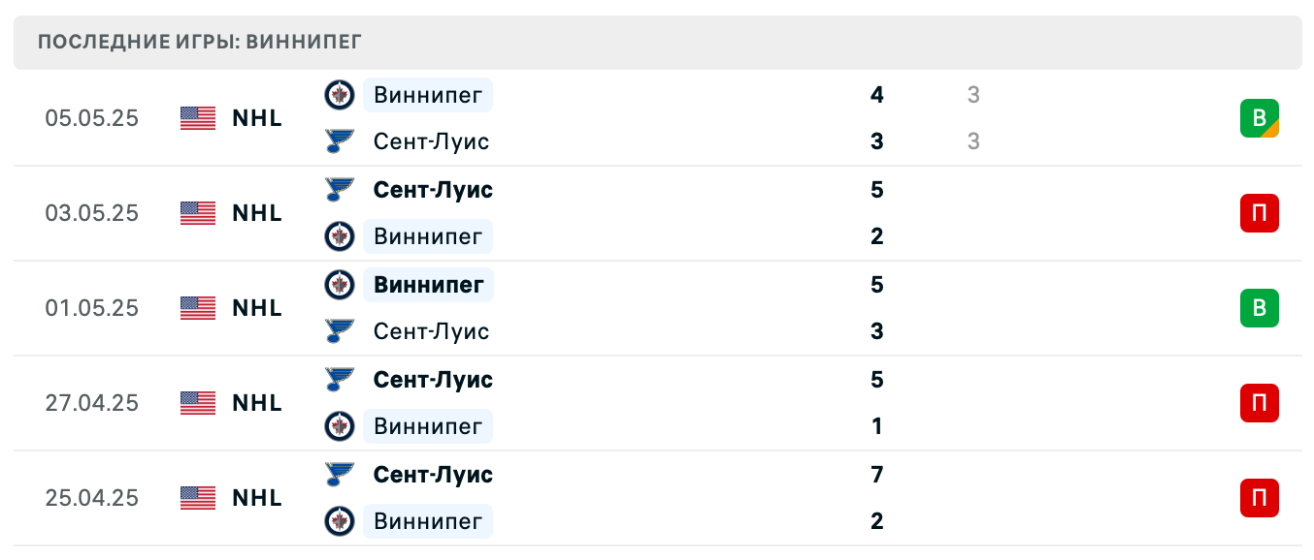Select the US flag icon in the 05.05.25 row
This screenshot has width=1314, height=560.
pyautogui.click(x=198, y=118)
